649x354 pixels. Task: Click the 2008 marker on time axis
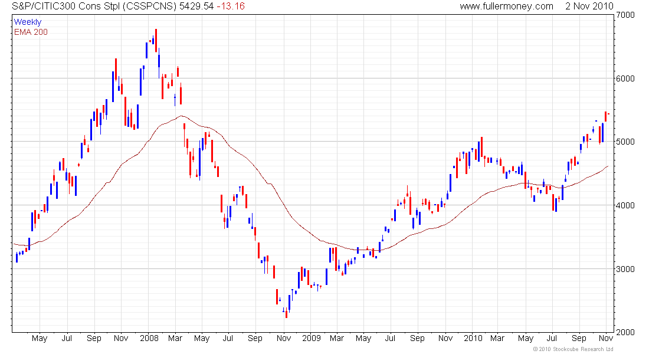149,338
